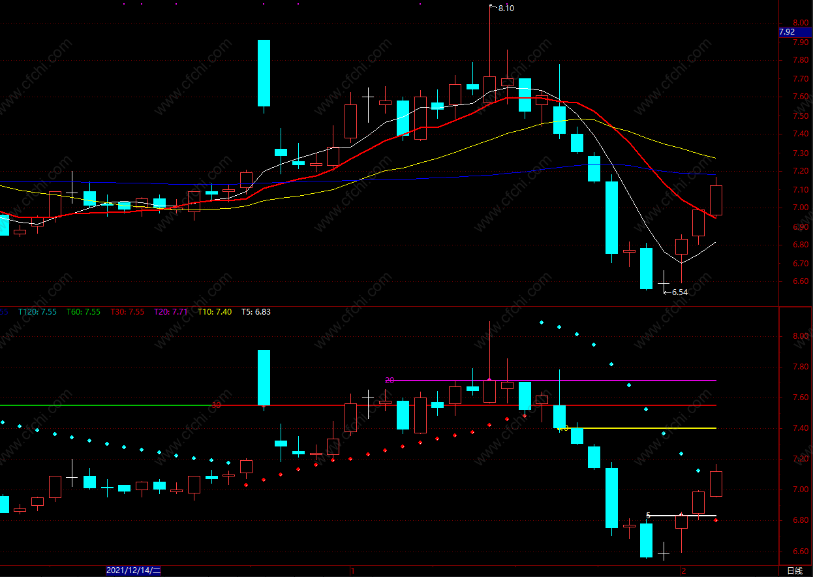Click 7.00 on lower price axis

[x=801, y=490]
